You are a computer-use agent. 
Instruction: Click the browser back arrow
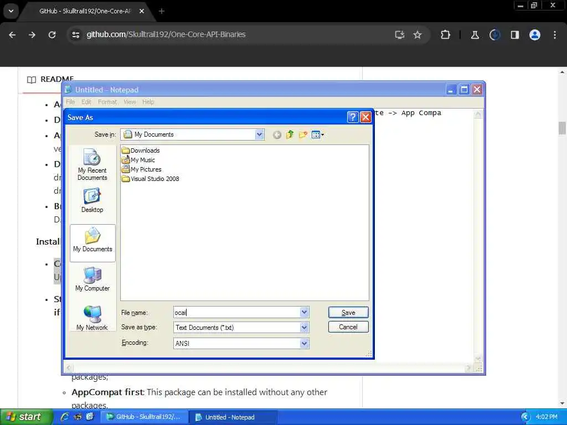[x=12, y=35]
